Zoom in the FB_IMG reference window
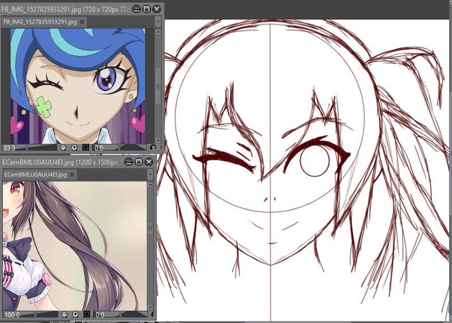The height and width of the screenshot is (323, 452). pos(74,148)
